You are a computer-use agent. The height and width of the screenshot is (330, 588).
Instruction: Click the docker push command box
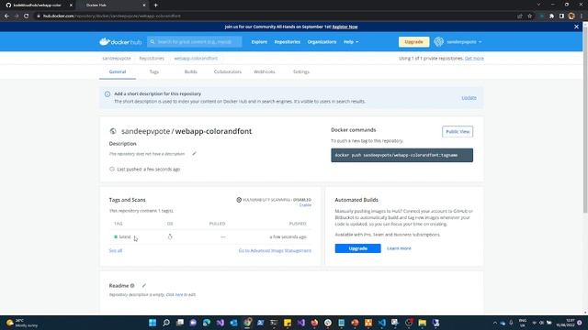tap(402, 155)
